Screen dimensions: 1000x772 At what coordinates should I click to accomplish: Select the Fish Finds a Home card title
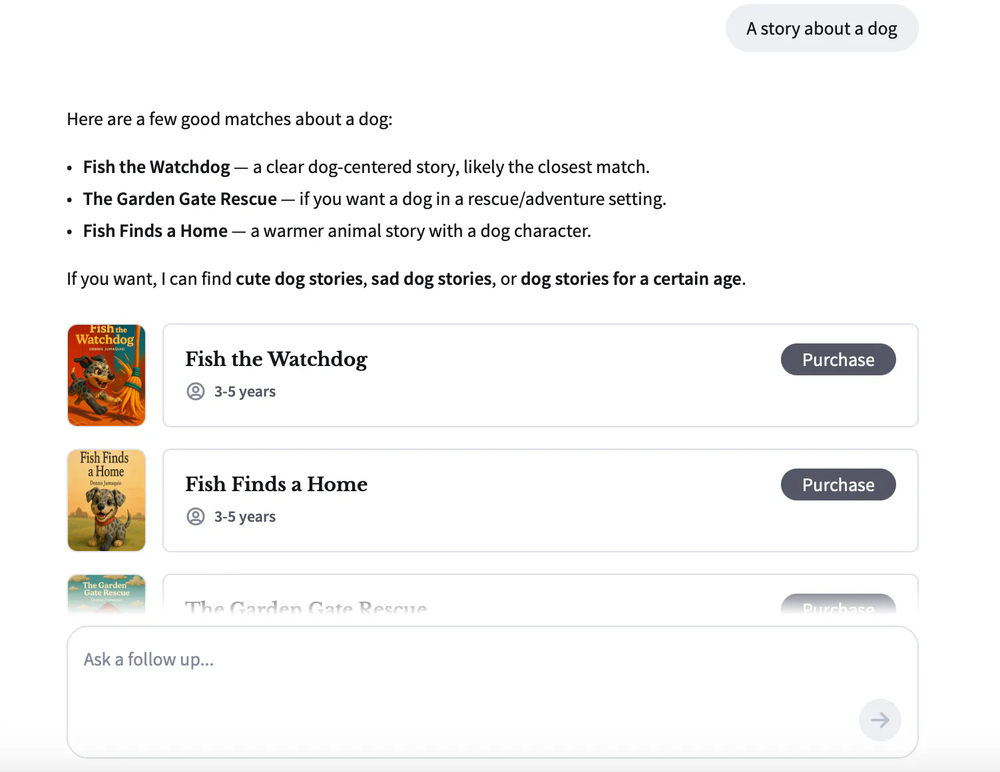pyautogui.click(x=276, y=484)
